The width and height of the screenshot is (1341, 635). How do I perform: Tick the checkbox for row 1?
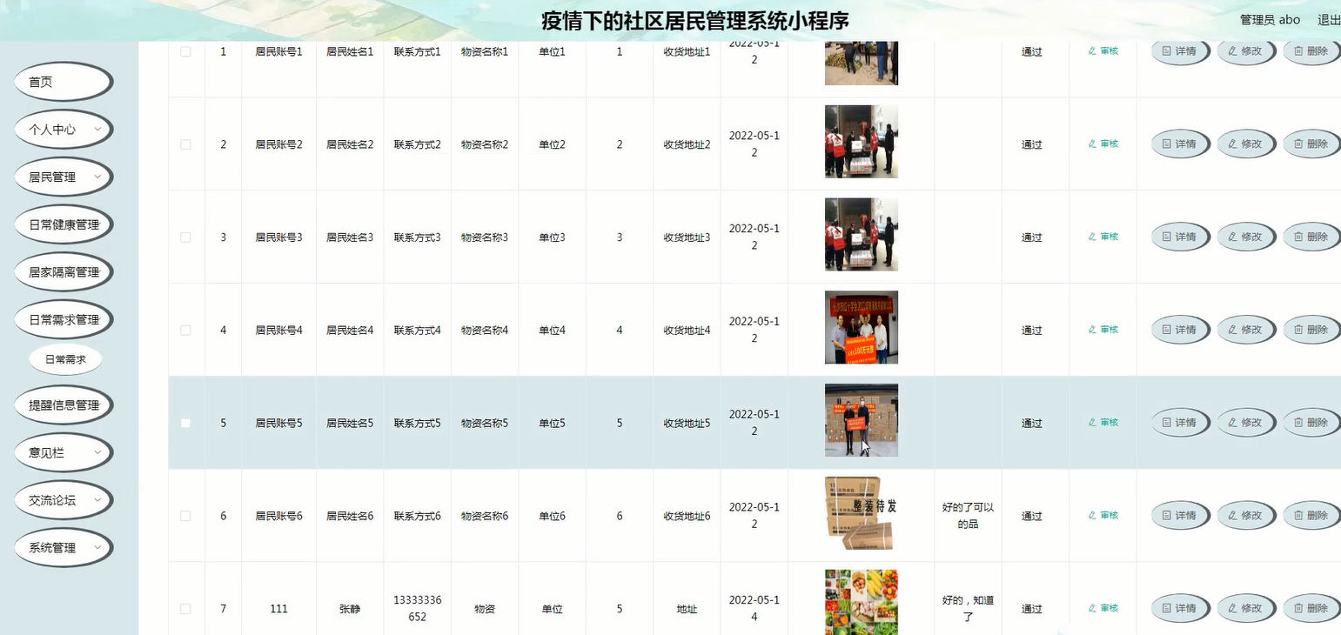(185, 51)
